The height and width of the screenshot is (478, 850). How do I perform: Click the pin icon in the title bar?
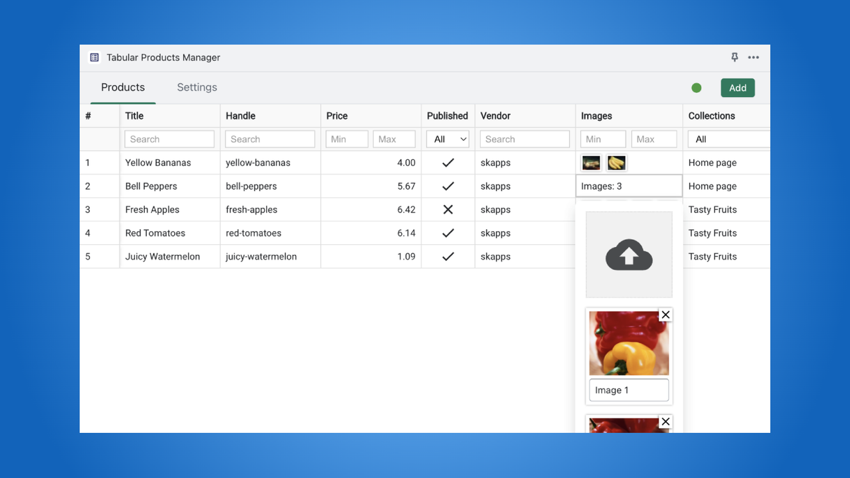[x=734, y=57]
